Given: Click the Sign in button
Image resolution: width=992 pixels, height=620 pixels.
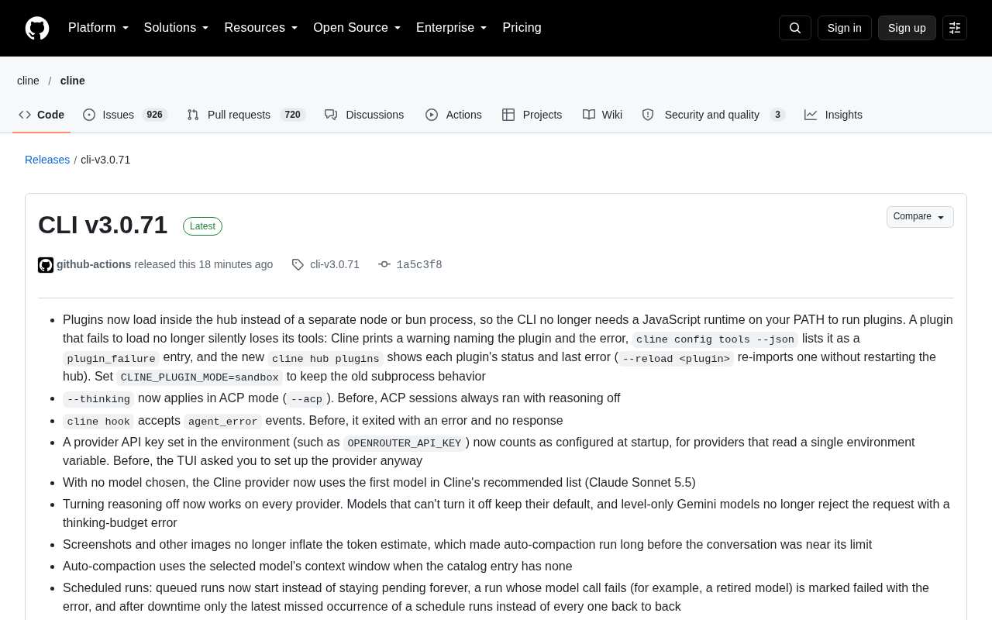Looking at the screenshot, I should (x=845, y=28).
